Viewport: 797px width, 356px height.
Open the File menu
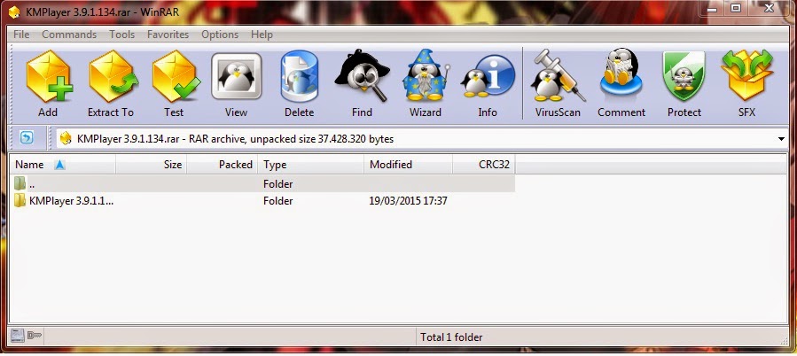(x=21, y=35)
